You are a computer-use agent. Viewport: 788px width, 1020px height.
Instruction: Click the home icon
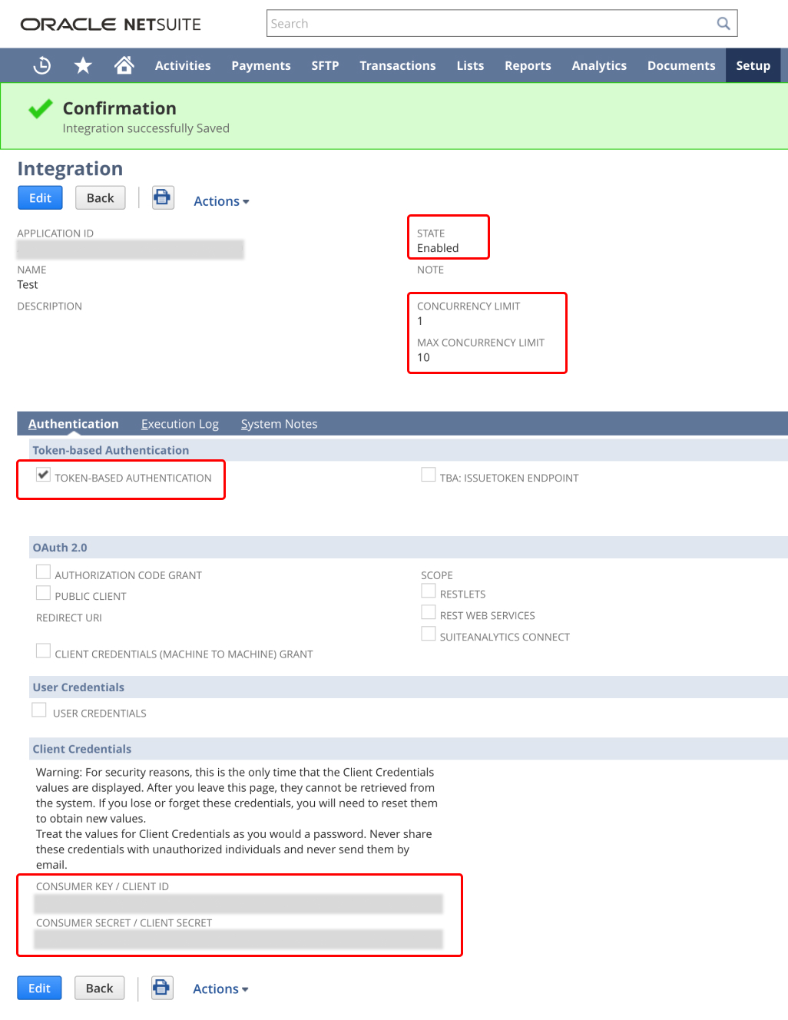click(x=124, y=65)
